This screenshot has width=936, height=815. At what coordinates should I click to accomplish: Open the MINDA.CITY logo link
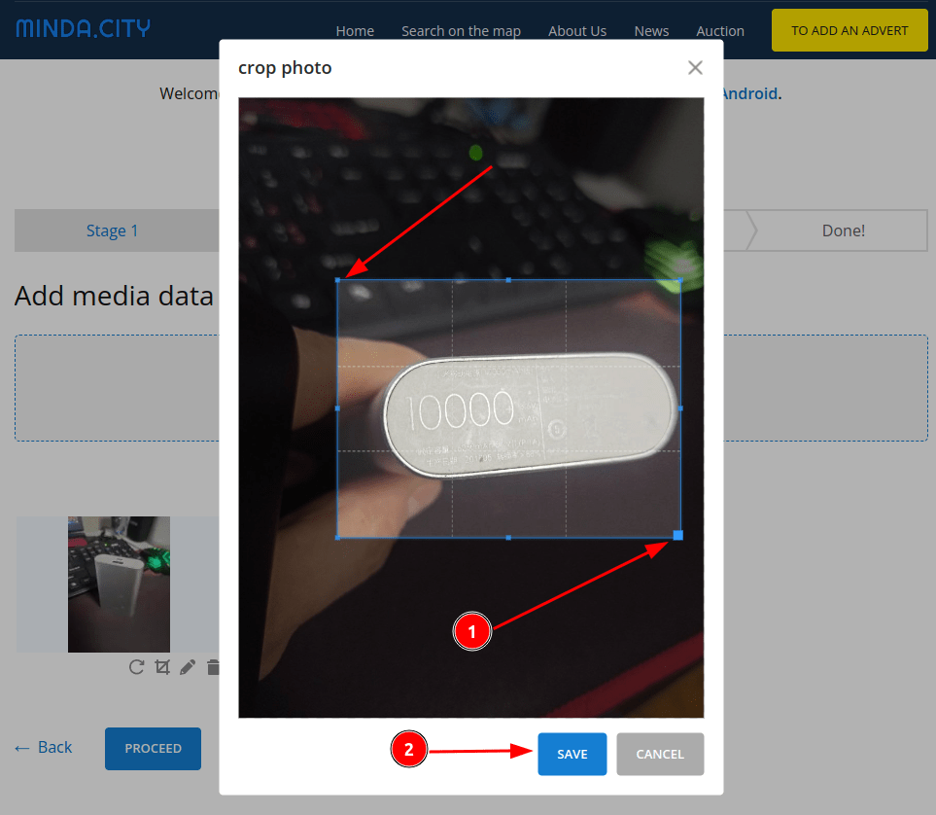(83, 28)
